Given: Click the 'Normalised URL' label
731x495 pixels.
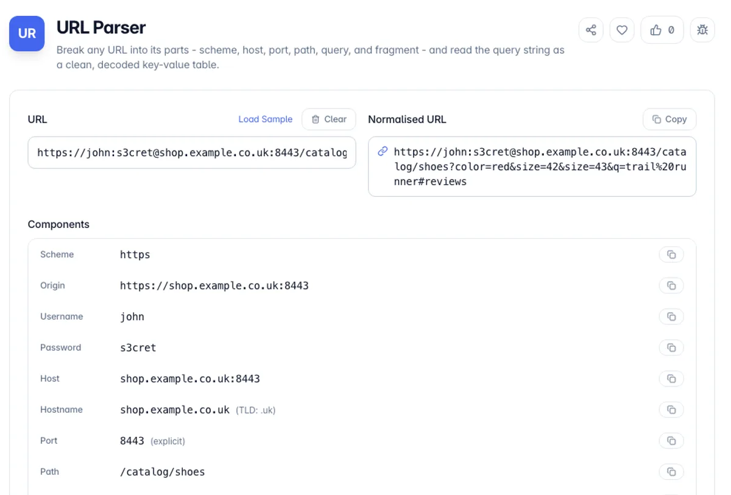Looking at the screenshot, I should point(407,119).
